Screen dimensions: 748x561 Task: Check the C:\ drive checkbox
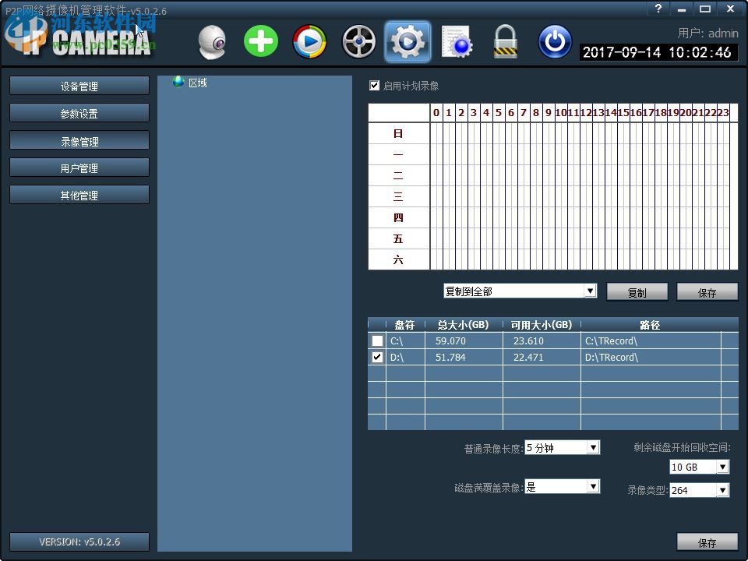[377, 340]
